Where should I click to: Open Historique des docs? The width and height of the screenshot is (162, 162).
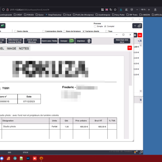(x=122, y=41)
